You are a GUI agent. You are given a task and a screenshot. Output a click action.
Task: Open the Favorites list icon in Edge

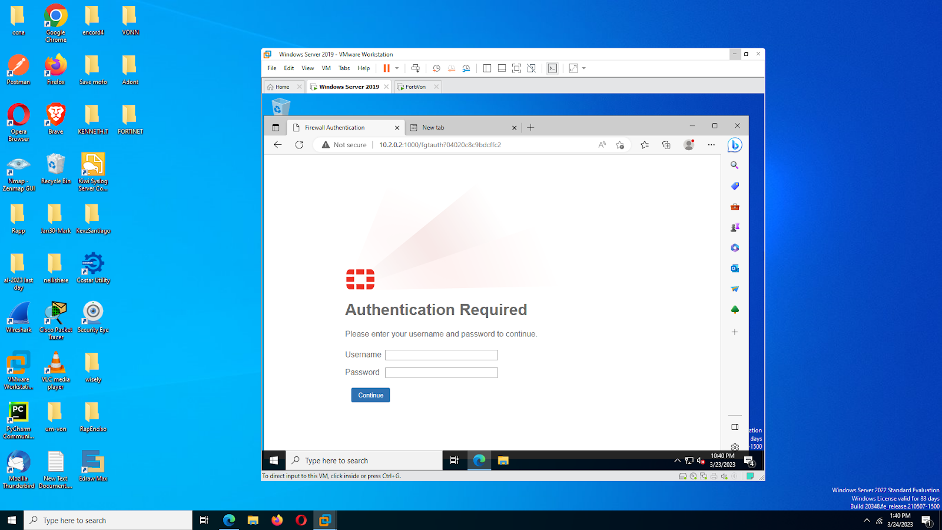pyautogui.click(x=645, y=145)
